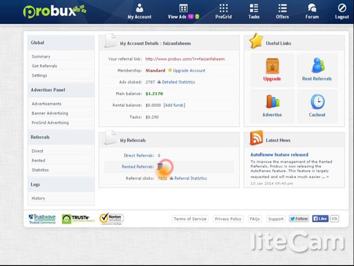This screenshot has height=266, width=354.
Task: Click the Latest News RSS icon
Action: coord(257,137)
